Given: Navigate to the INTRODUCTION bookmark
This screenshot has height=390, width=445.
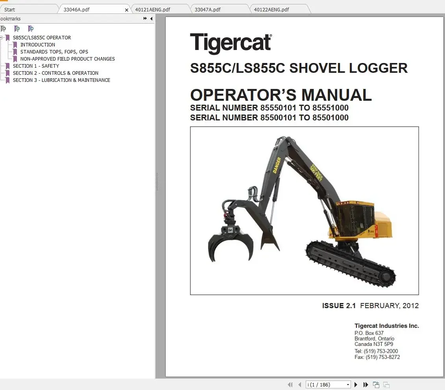Looking at the screenshot, I should tap(38, 44).
